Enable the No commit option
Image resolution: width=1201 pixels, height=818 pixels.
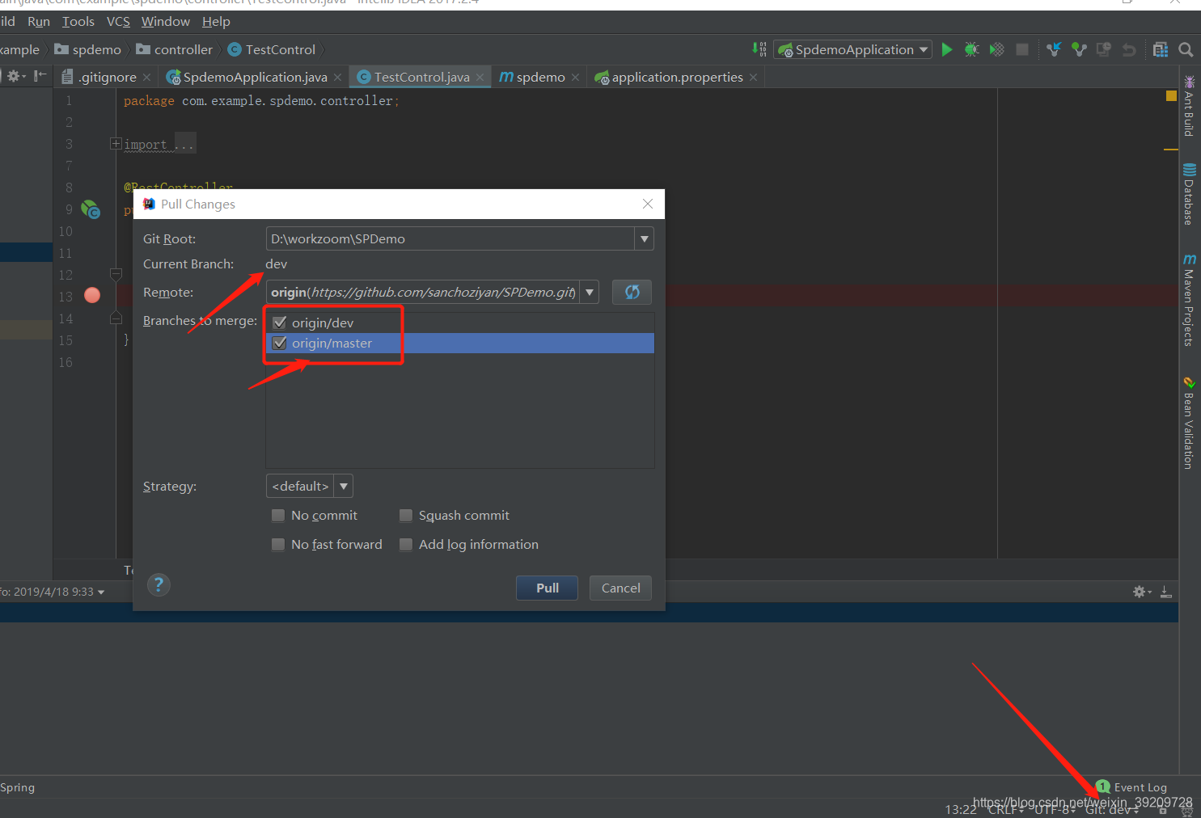278,515
